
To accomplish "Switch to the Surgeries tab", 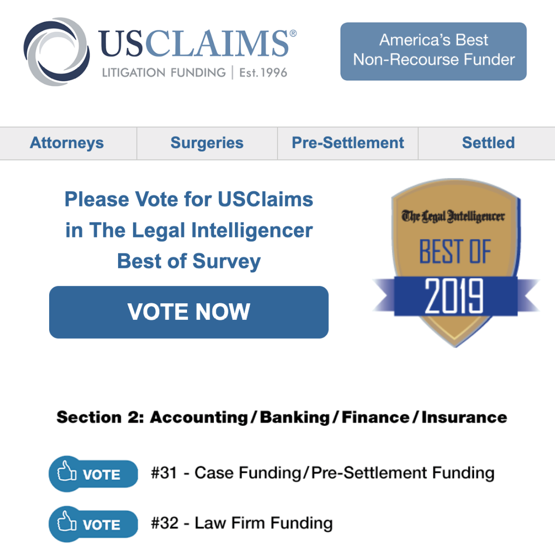I will click(207, 143).
